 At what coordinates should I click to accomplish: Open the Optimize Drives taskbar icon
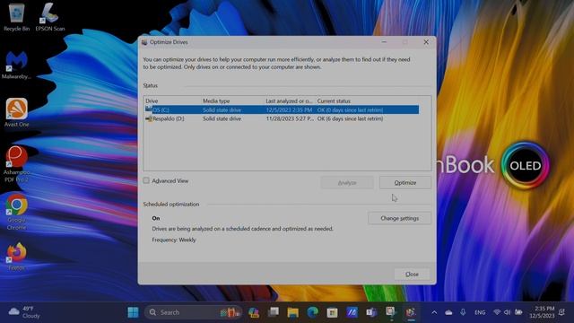click(411, 312)
